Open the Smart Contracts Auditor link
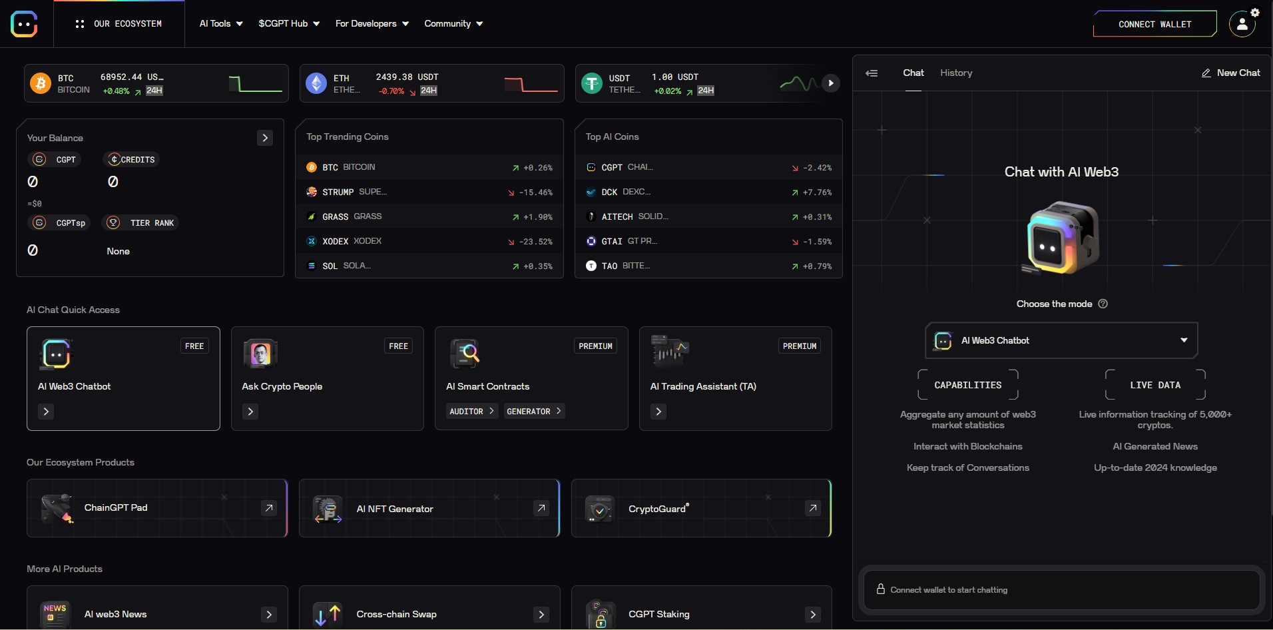This screenshot has width=1273, height=630. 471,412
